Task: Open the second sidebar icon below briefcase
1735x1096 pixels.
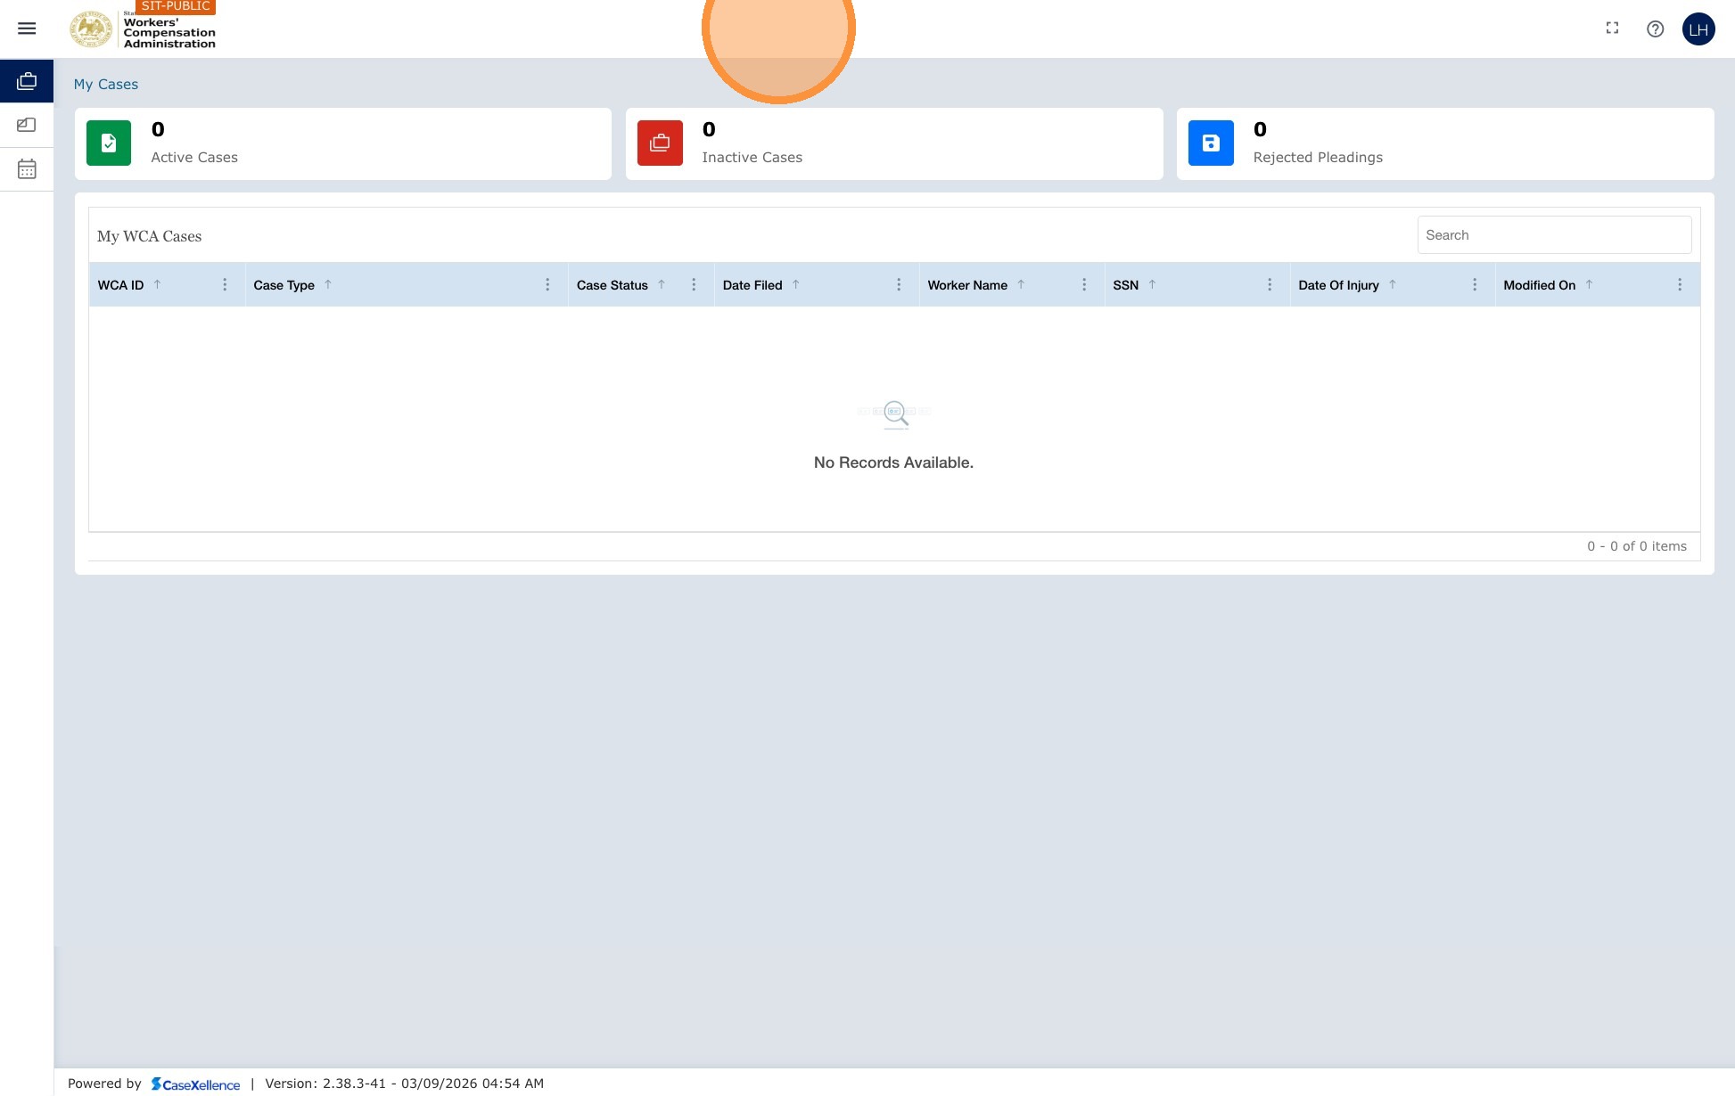Action: click(27, 125)
